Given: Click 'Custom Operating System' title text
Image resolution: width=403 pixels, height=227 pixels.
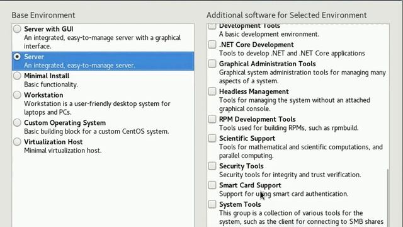Looking at the screenshot, I should (65, 123).
